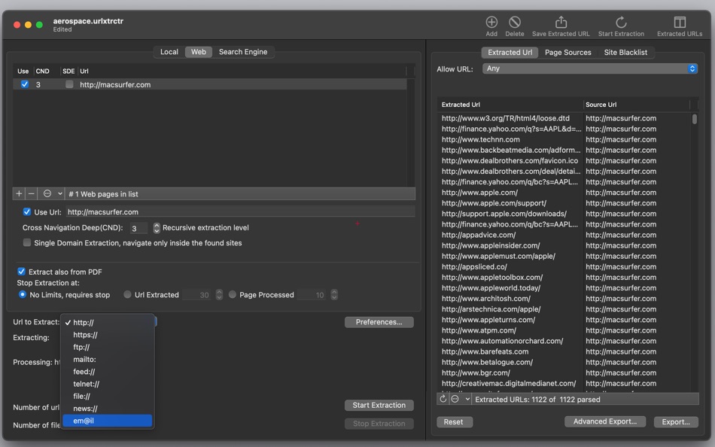Toggle the Extracted URLs panel icon
The image size is (715, 447).
click(x=680, y=22)
